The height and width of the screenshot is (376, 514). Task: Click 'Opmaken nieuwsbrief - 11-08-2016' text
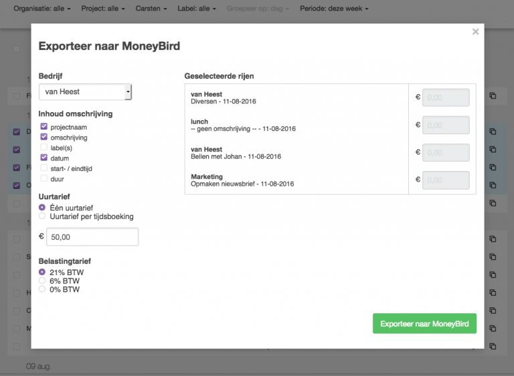point(242,184)
